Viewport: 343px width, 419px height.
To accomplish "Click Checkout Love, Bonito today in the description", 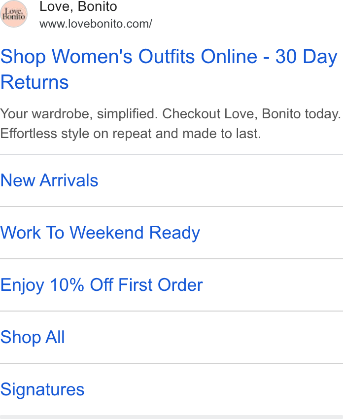I will click(x=252, y=114).
